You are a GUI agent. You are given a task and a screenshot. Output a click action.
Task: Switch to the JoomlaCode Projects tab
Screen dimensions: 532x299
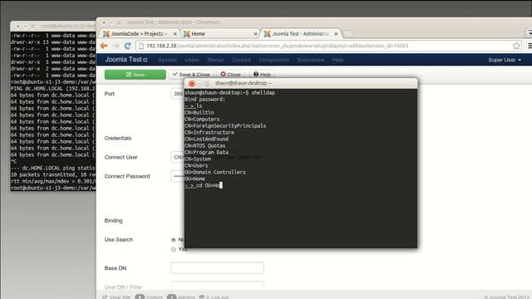coord(139,34)
